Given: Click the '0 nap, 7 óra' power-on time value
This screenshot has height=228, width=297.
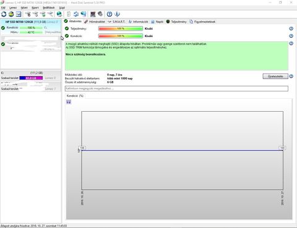Looking at the screenshot, I should (114, 75).
